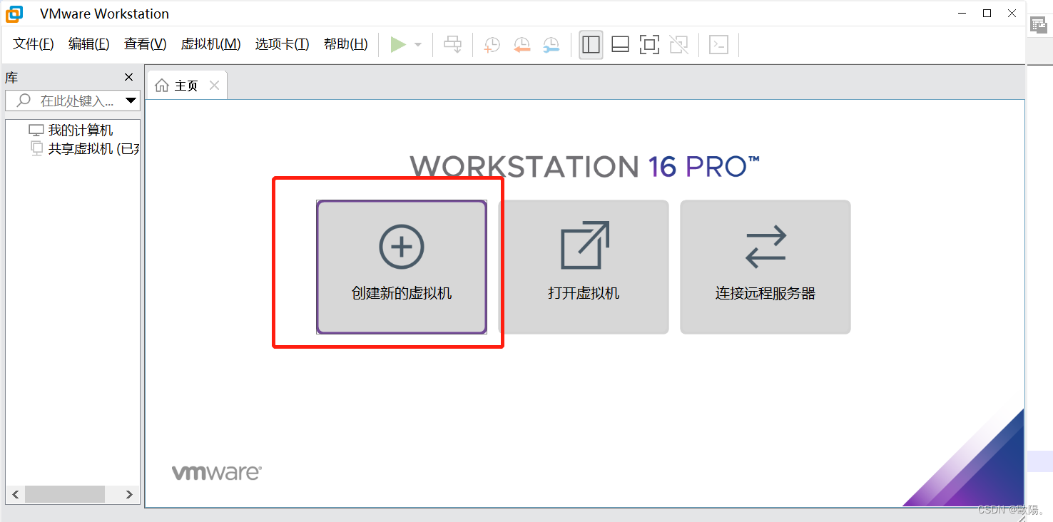Click the take snapshot clock icon

[x=492, y=45]
